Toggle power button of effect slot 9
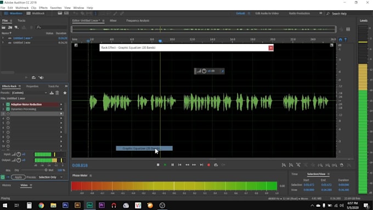The width and height of the screenshot is (373, 210). (8, 141)
